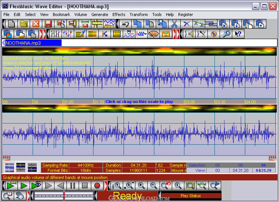Select second dark-blue waveform view thumbnail
The image size is (279, 202).
(x=21, y=167)
